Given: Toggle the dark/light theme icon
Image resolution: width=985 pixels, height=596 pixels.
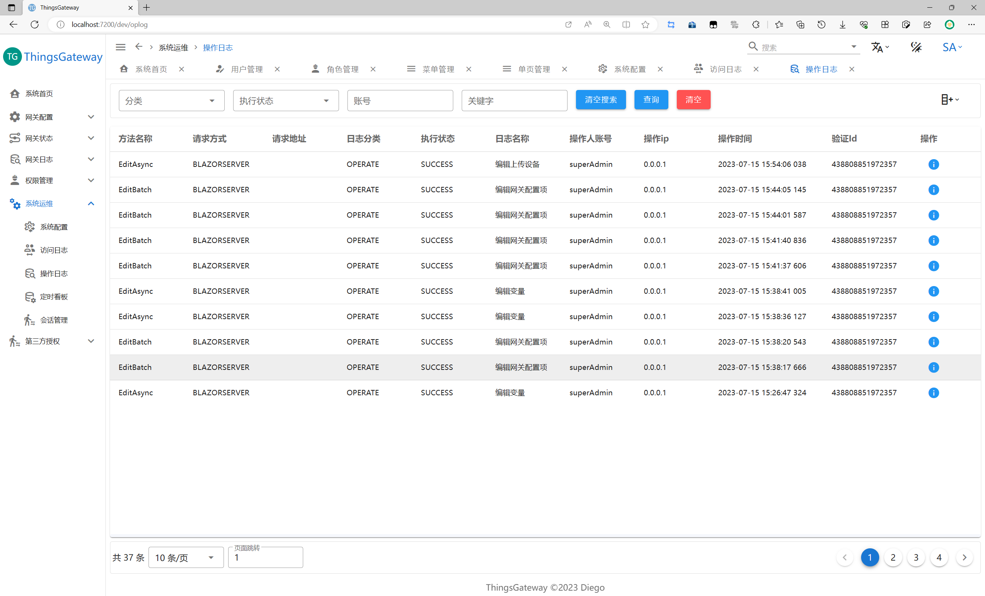Looking at the screenshot, I should tap(916, 47).
